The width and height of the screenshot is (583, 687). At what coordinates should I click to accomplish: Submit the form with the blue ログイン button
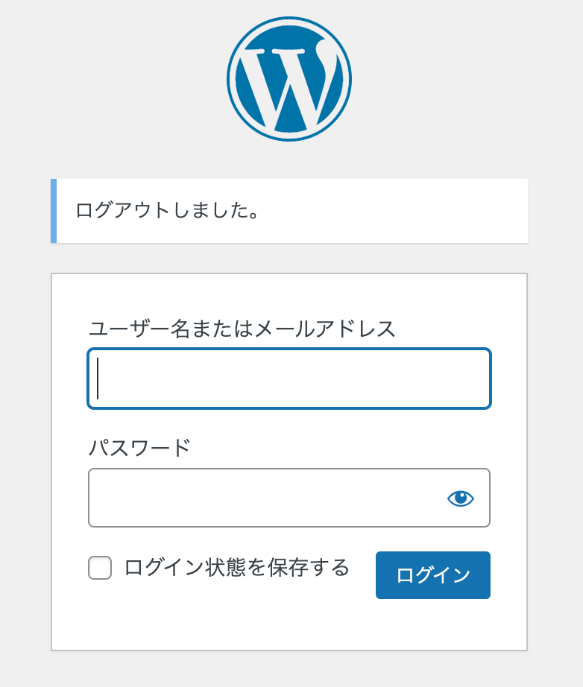pos(432,575)
